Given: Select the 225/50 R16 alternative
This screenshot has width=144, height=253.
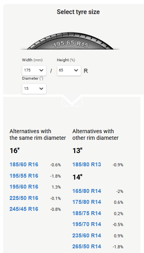Looking at the screenshot, I should tap(24, 198).
